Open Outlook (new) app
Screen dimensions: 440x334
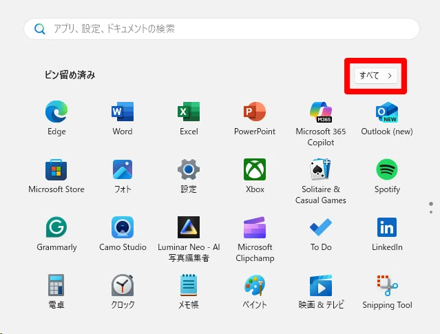pyautogui.click(x=387, y=112)
